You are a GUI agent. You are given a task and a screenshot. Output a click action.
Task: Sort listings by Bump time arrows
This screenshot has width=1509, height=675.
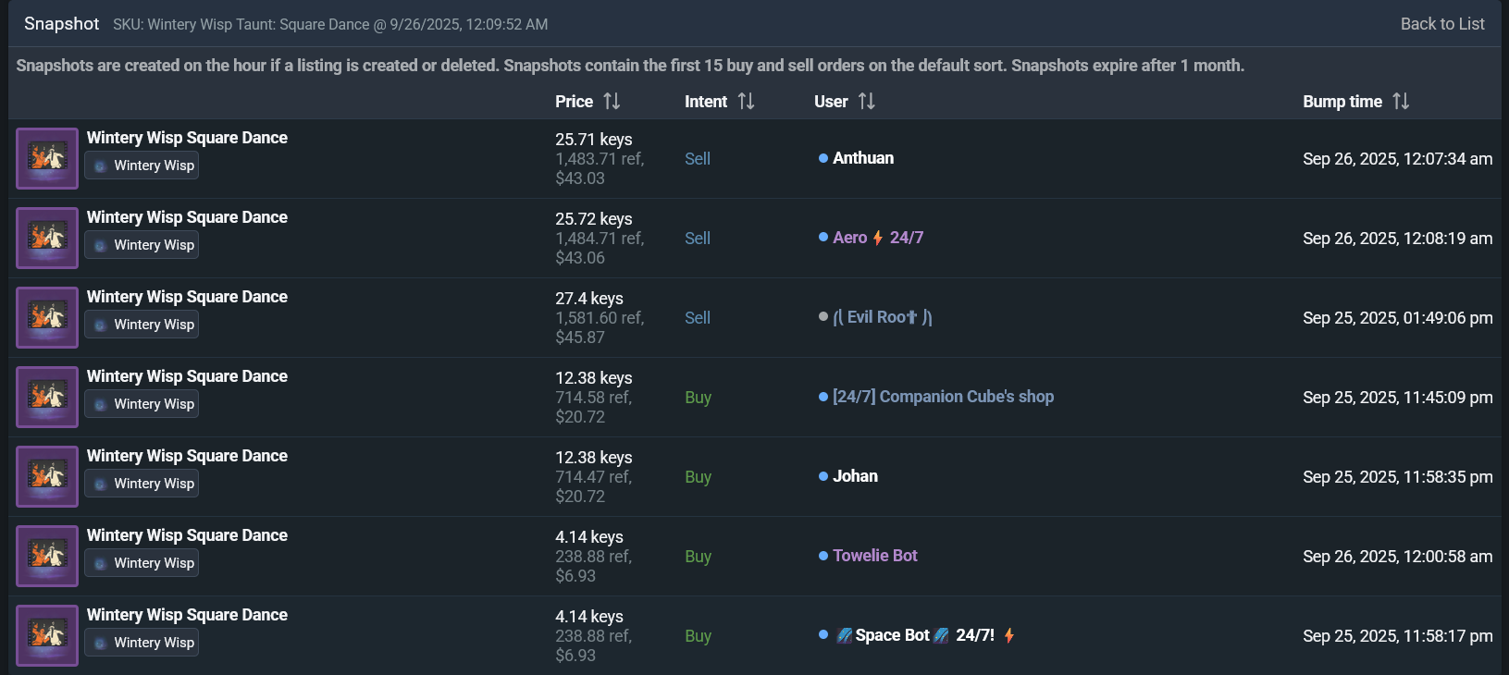1401,102
